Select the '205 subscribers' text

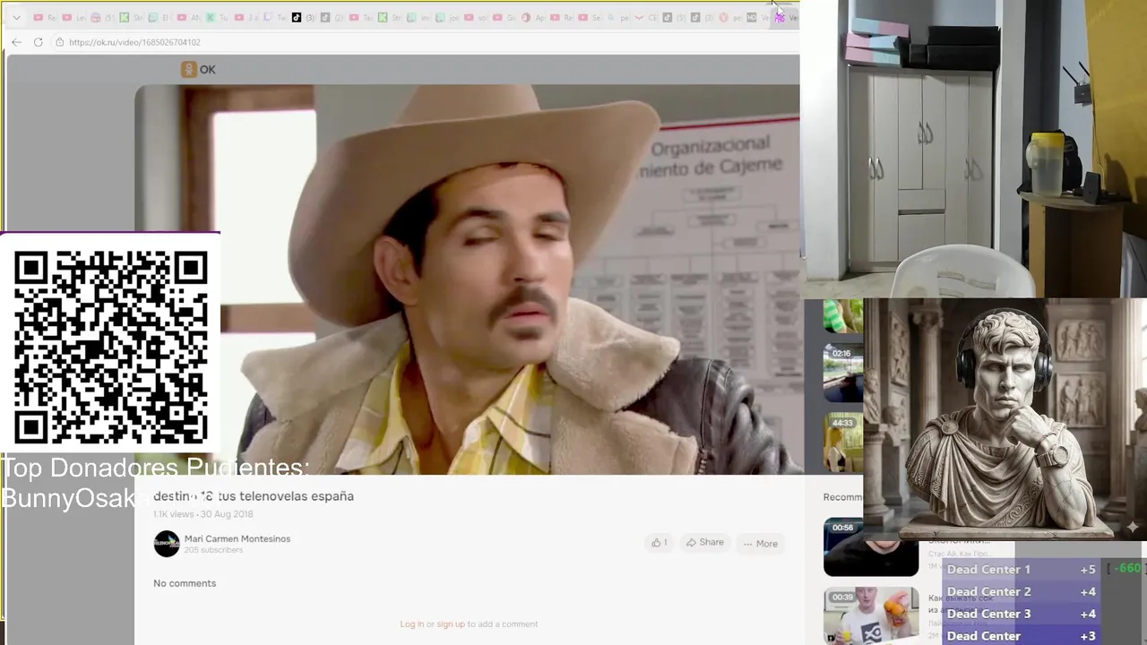(x=213, y=550)
